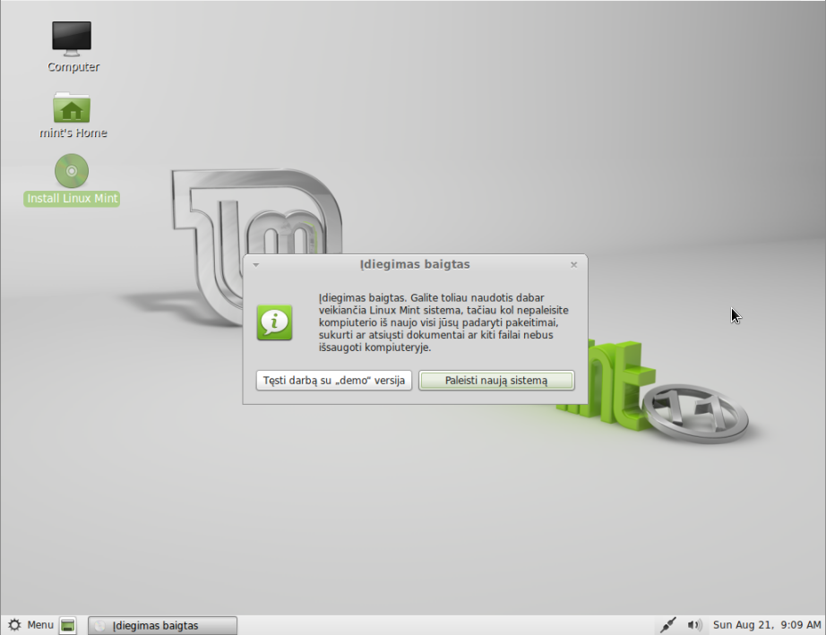
Task: Open the network connection tray icon
Action: tap(667, 625)
